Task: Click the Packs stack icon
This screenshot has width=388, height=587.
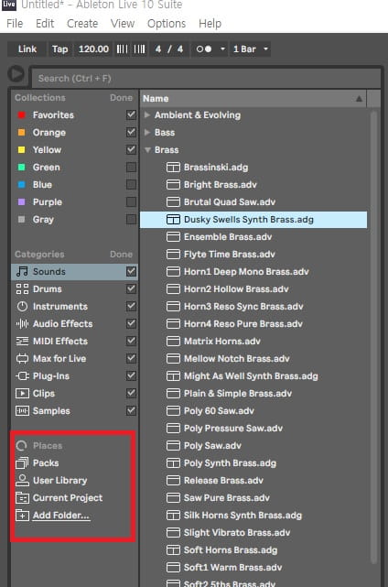Action: 22,463
